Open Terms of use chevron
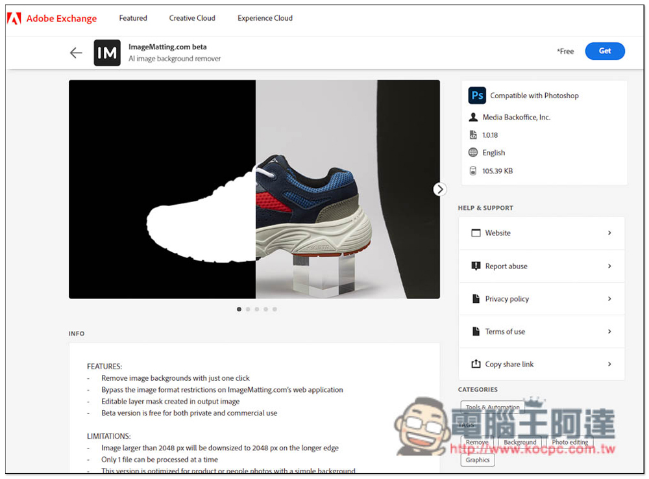 (609, 331)
